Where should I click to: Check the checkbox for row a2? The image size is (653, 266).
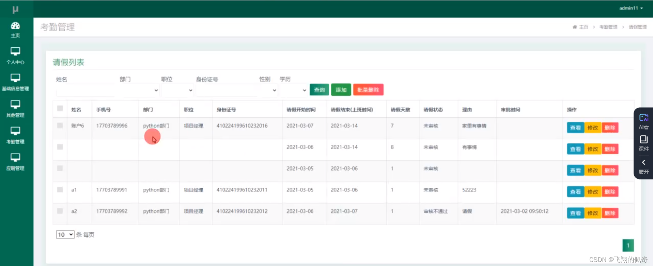click(x=60, y=211)
